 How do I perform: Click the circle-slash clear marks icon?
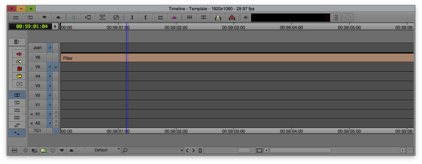(116, 17)
